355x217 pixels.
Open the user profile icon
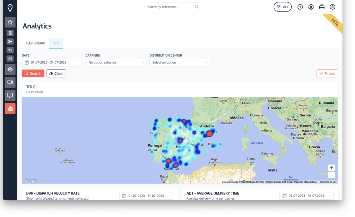[332, 7]
